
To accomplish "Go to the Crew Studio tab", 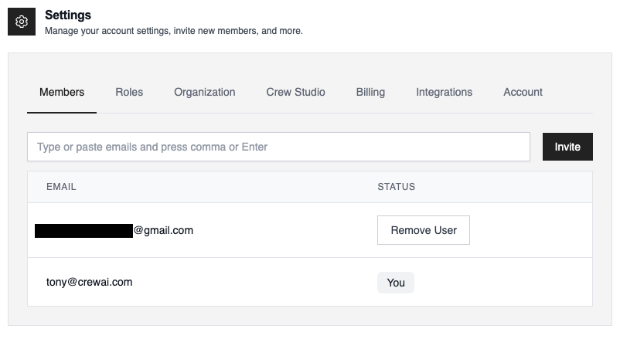I will [x=295, y=92].
